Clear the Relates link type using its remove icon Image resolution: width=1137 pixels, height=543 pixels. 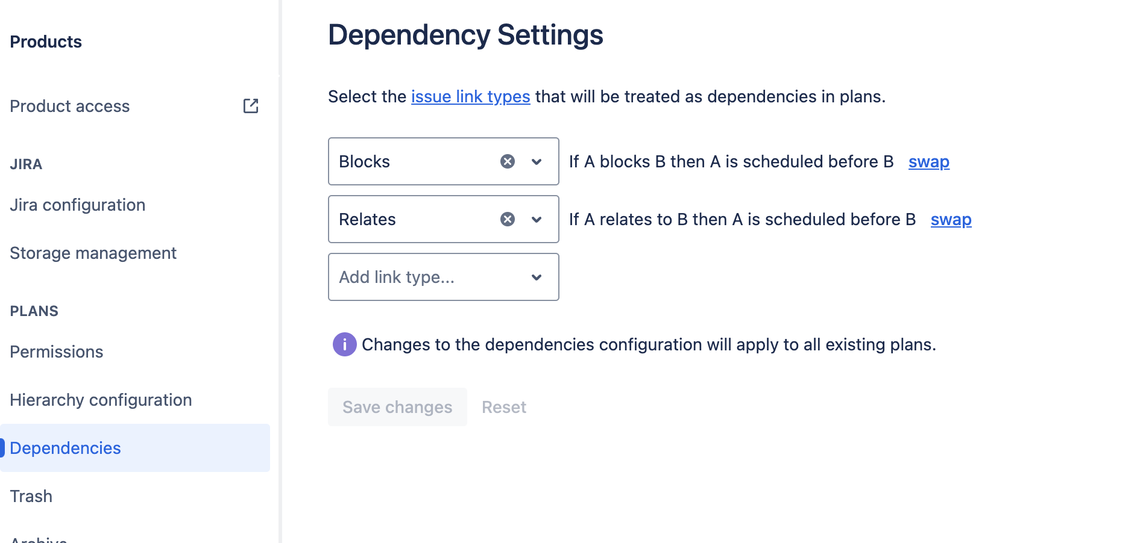[508, 219]
